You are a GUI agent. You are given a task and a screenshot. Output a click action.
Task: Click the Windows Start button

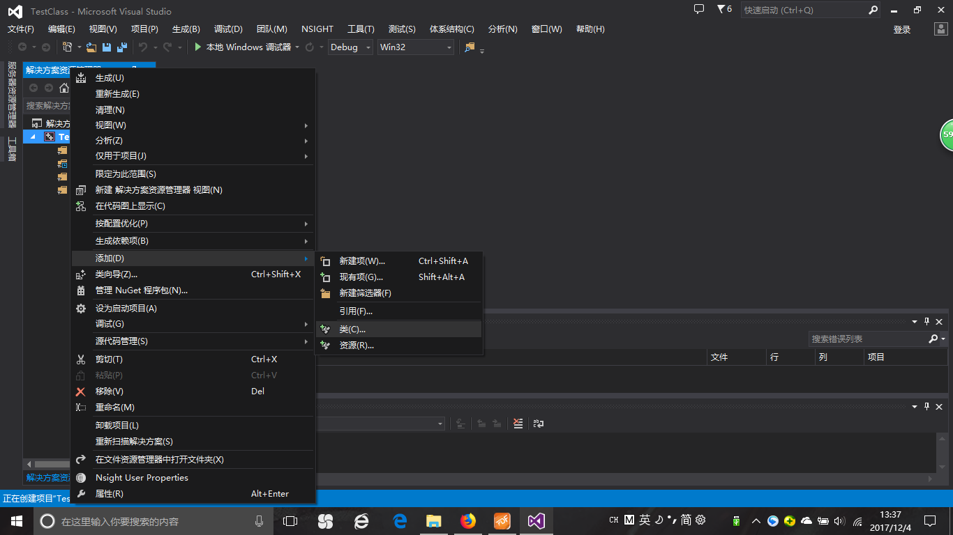click(16, 520)
